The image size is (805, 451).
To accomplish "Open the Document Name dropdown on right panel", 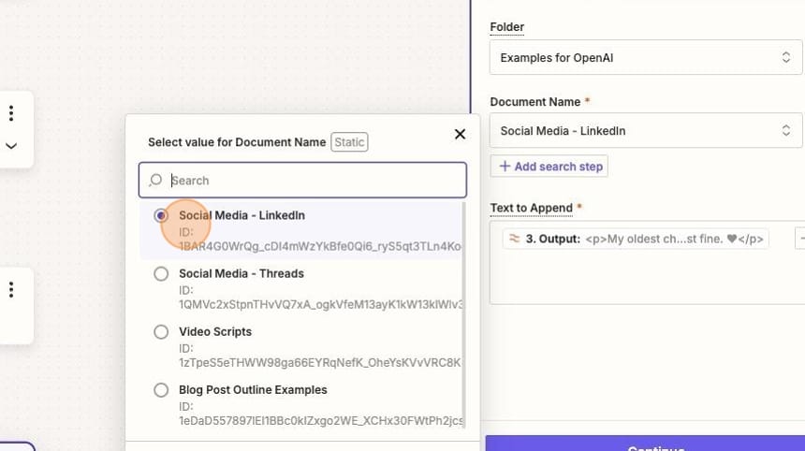I will point(645,130).
